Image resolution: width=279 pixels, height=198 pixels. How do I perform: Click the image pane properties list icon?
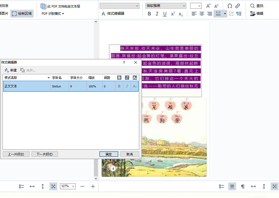[x=21, y=186]
